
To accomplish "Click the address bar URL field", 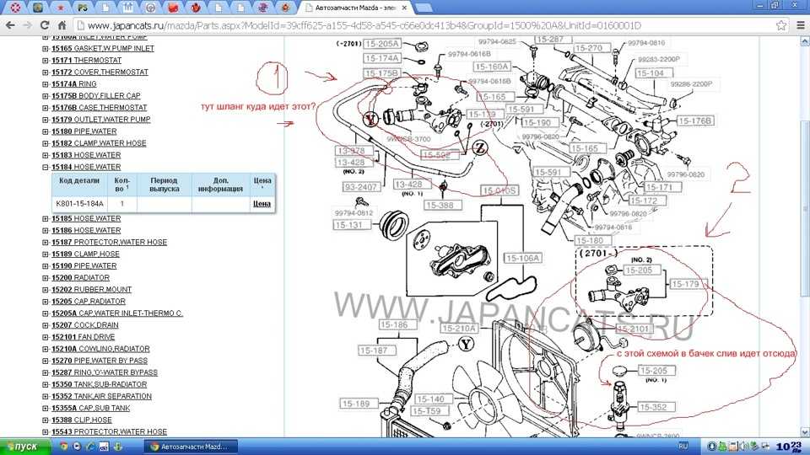I will point(424,25).
